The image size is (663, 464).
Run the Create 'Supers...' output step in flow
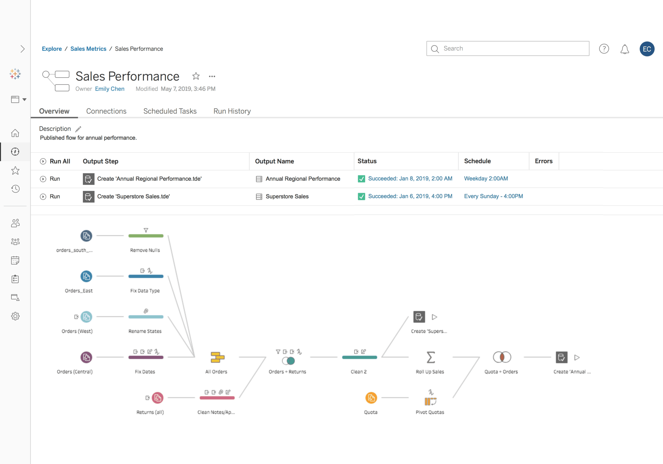coord(434,317)
